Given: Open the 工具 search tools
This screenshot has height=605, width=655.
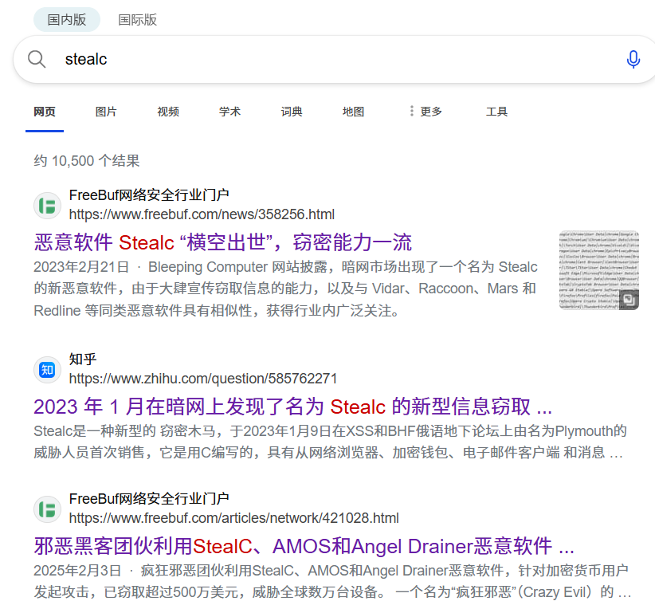Looking at the screenshot, I should click(x=496, y=112).
